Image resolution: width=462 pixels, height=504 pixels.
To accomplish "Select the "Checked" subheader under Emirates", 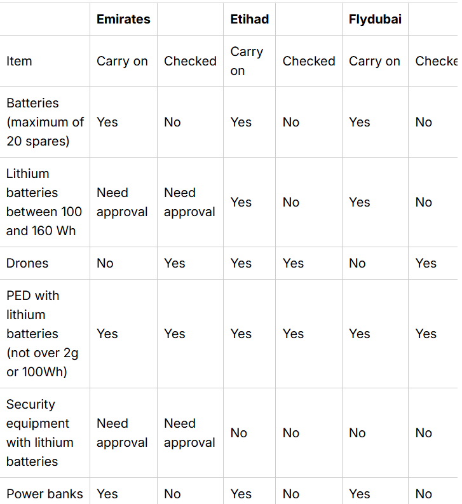I will pyautogui.click(x=190, y=61).
